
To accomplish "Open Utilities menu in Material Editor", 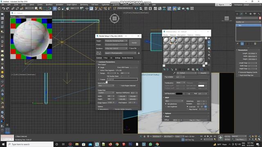I will coord(198,35).
